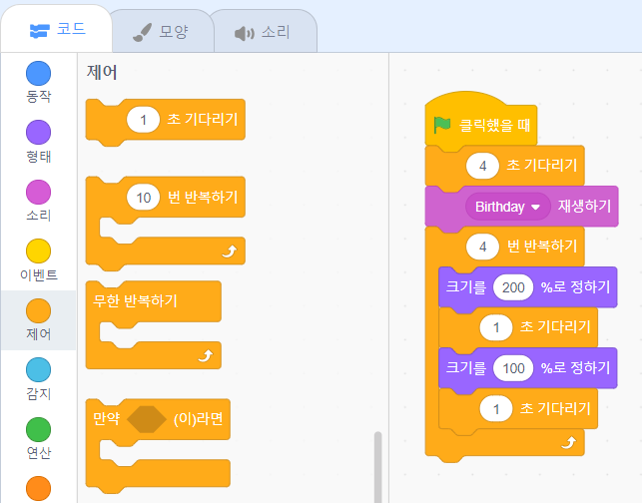Click the green flag 클릭했을 때 hat block
Viewport: 642px width, 503px height.
click(481, 121)
